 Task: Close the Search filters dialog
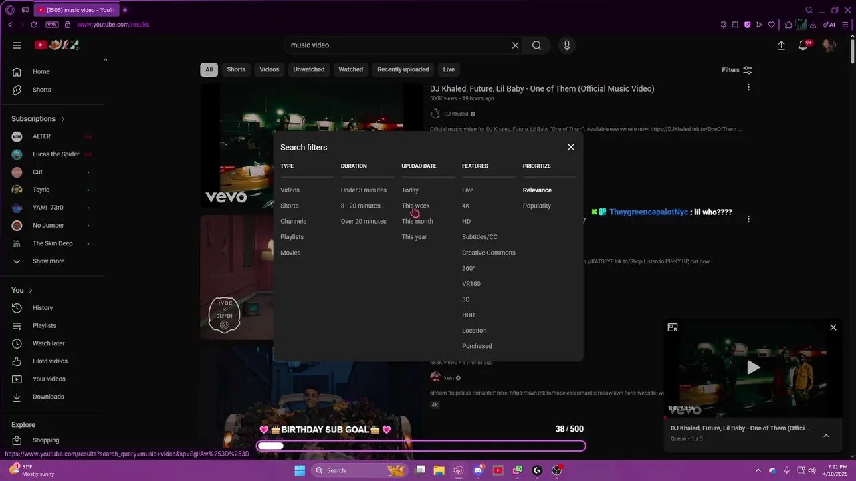(570, 147)
